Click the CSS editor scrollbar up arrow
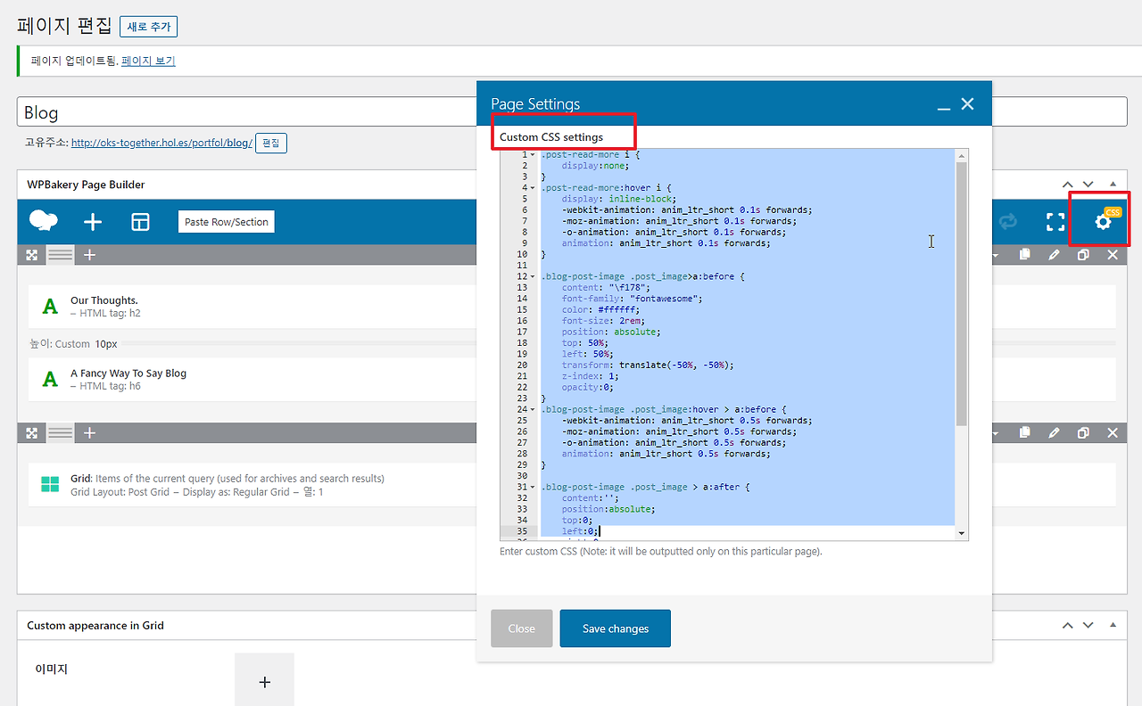The image size is (1142, 706). coord(961,156)
